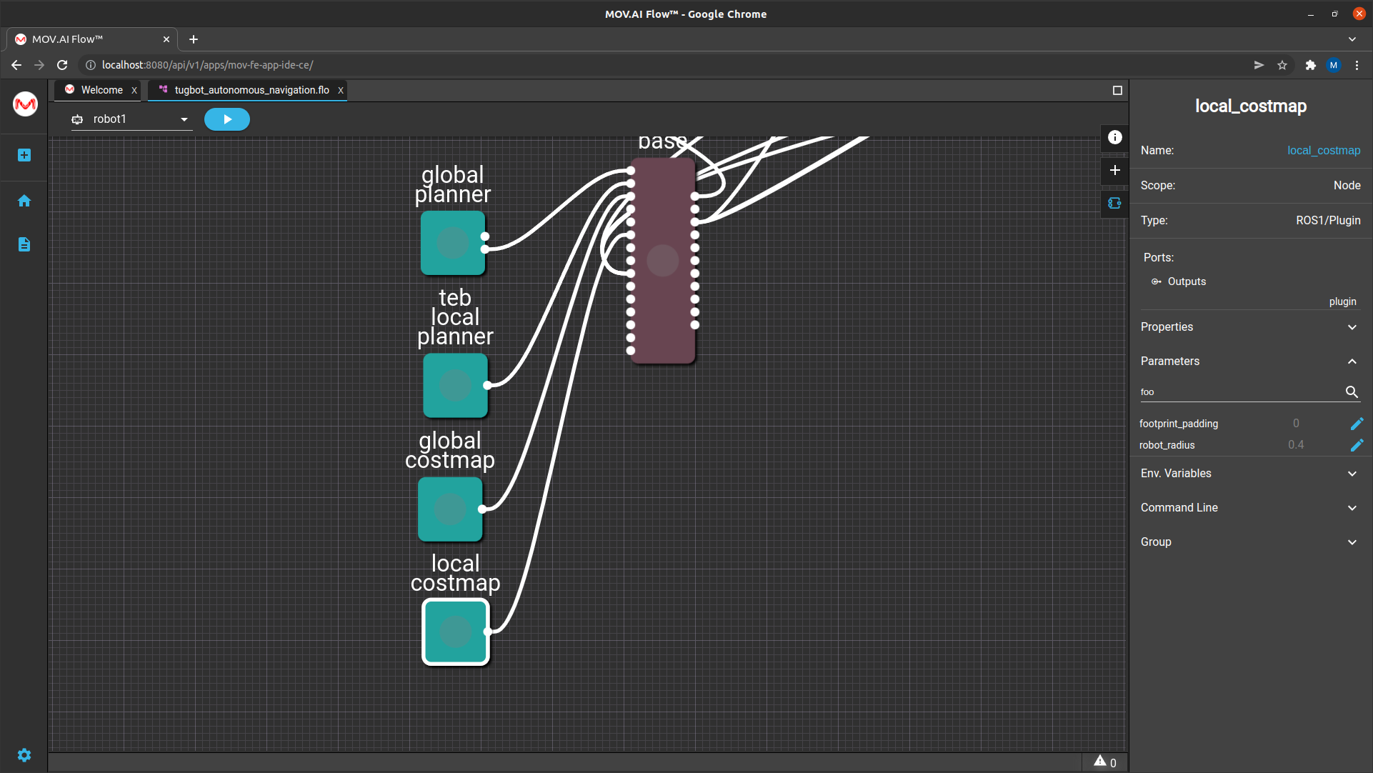
Task: Click the MOV.AI logo in the sidebar
Action: 25,104
